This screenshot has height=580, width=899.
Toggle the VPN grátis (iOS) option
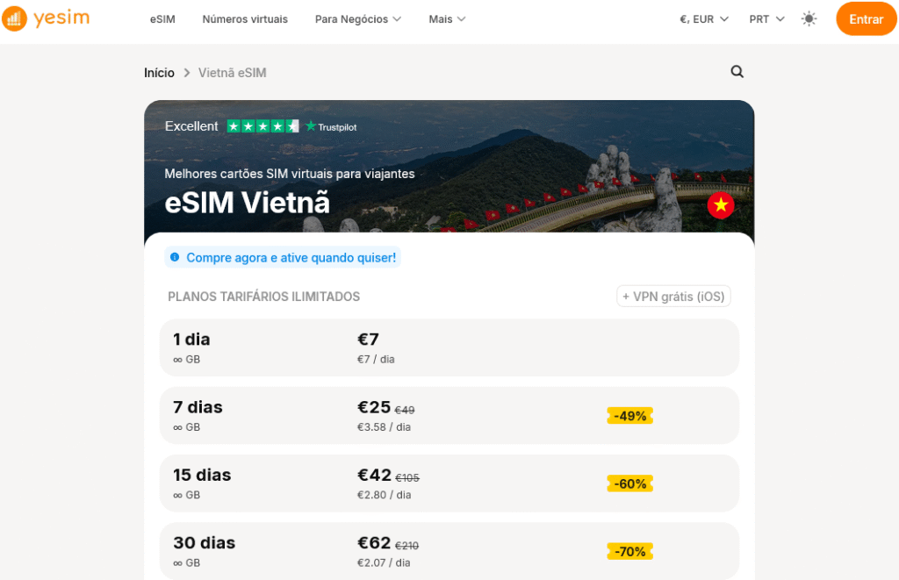pyautogui.click(x=672, y=296)
